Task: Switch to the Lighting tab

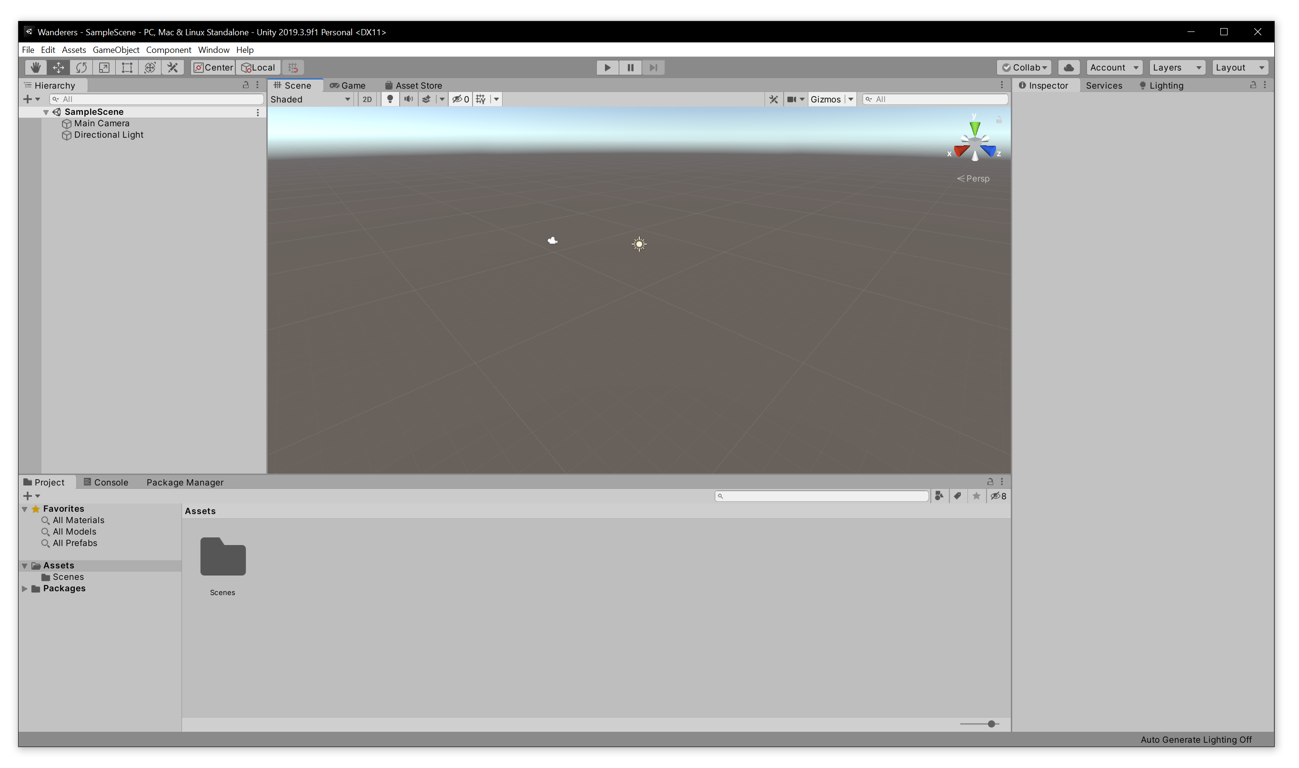Action: (x=1162, y=86)
